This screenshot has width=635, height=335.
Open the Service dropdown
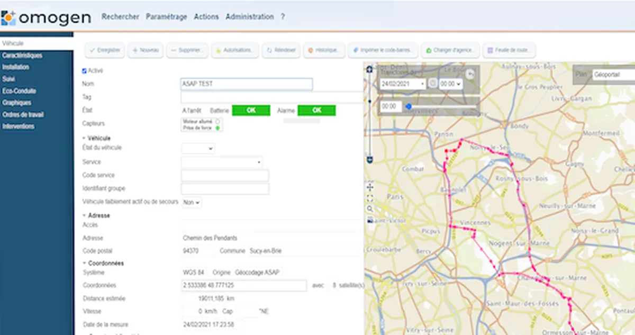coord(222,162)
